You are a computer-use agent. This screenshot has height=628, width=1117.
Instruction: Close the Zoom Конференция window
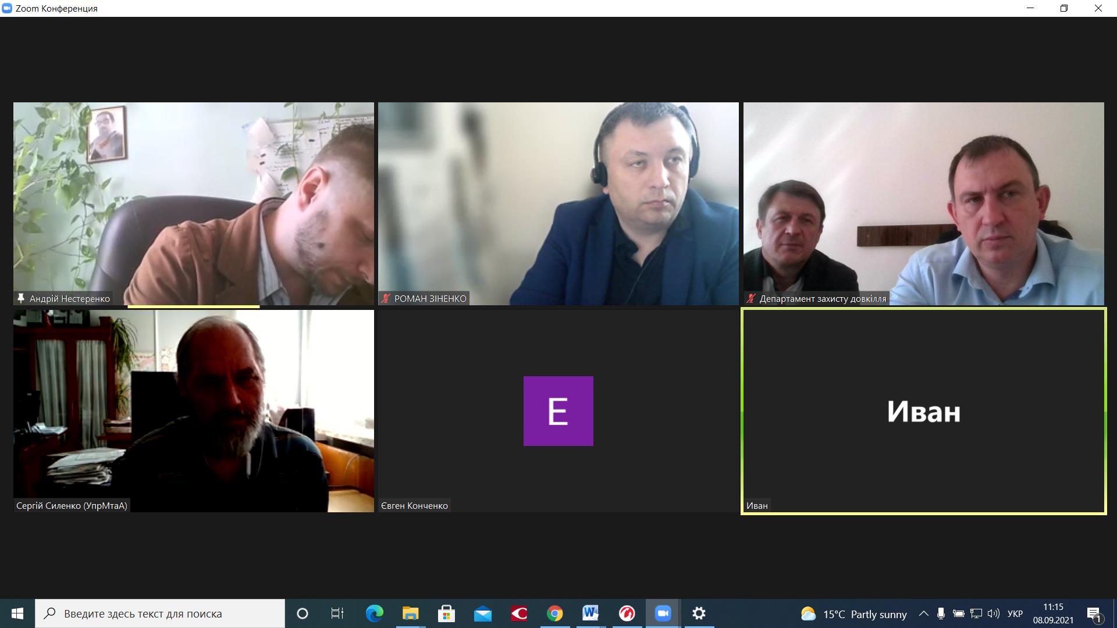(x=1098, y=8)
